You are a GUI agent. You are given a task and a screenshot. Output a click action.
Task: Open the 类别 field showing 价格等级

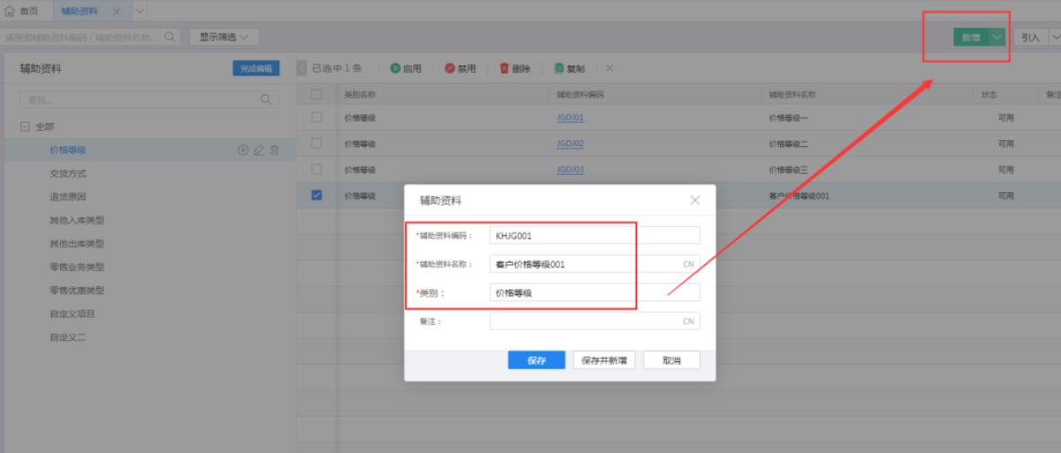(x=595, y=292)
